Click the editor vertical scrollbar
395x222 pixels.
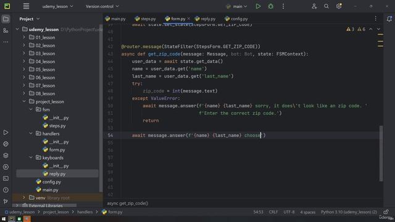pos(381,153)
